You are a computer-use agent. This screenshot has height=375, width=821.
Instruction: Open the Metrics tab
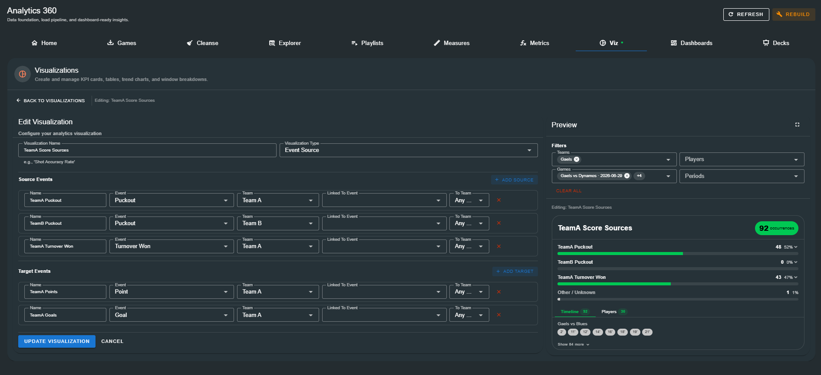coord(534,43)
